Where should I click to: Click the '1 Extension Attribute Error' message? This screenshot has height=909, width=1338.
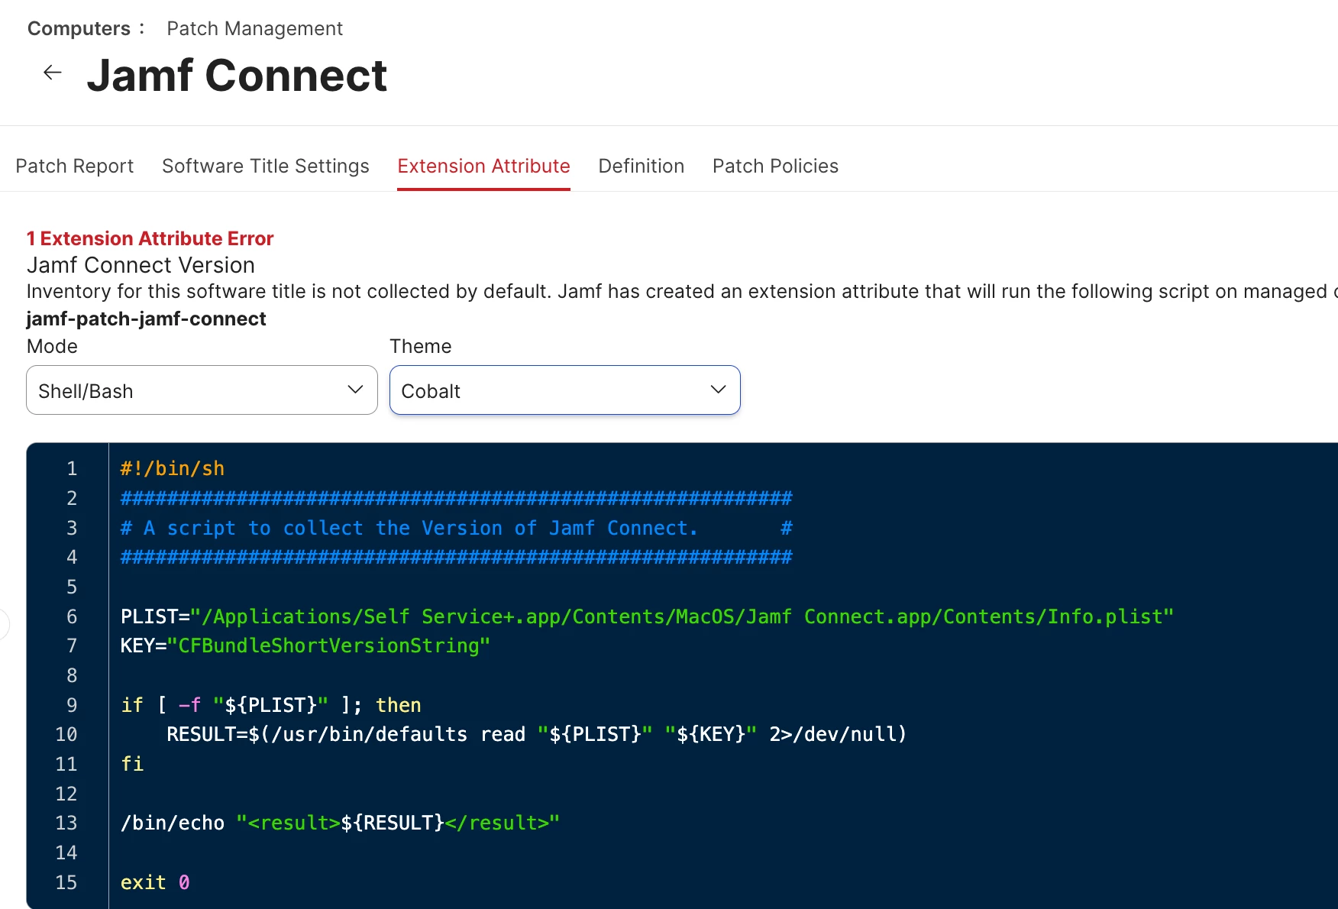click(150, 238)
